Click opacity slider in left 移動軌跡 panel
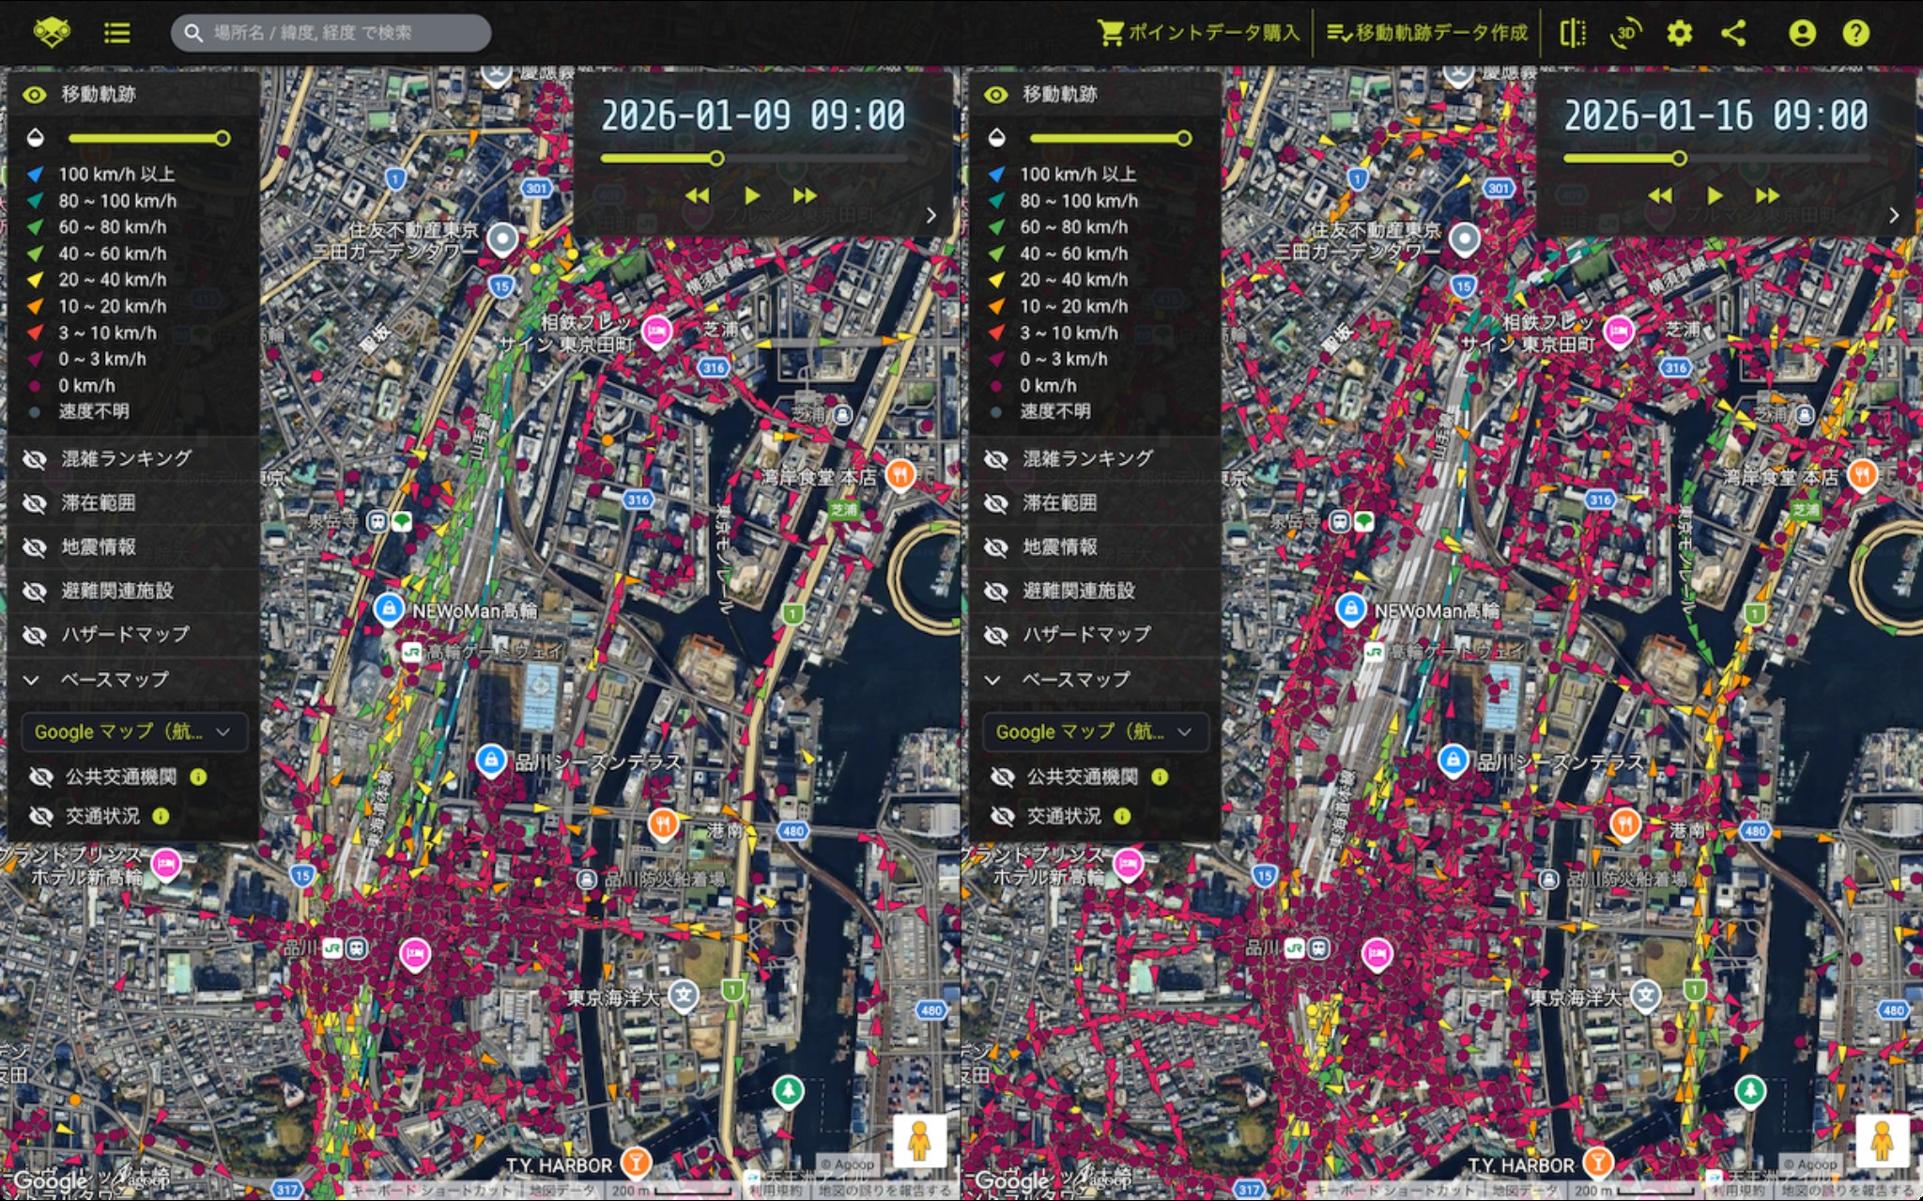The width and height of the screenshot is (1923, 1201). [x=146, y=139]
